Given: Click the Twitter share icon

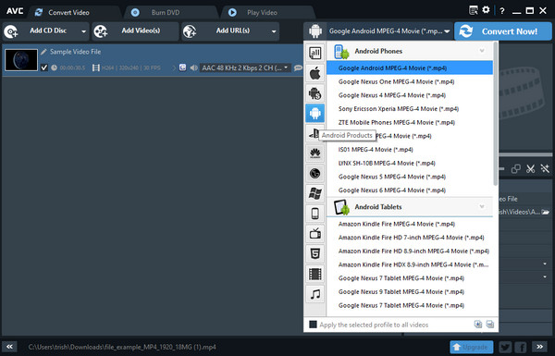Looking at the screenshot, I should pos(505,347).
